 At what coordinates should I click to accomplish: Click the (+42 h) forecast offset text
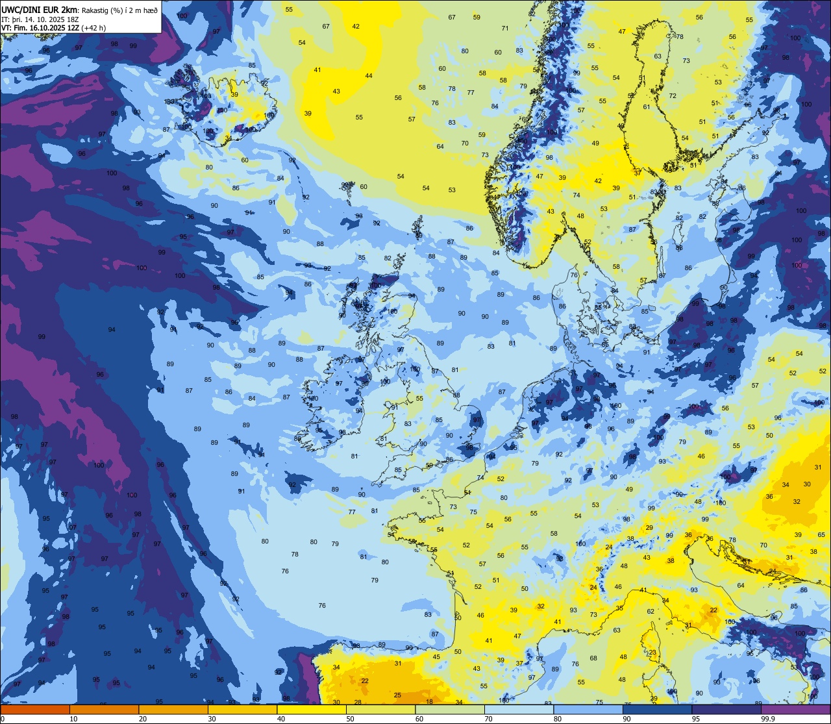click(x=94, y=28)
